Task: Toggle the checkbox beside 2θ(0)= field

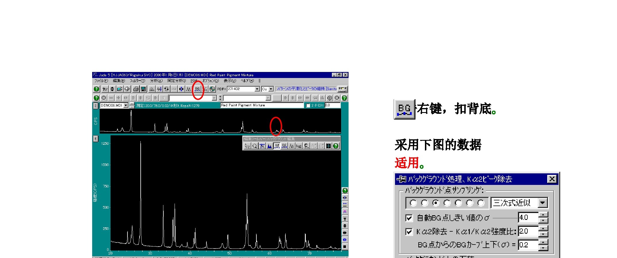Action: pyautogui.click(x=308, y=105)
